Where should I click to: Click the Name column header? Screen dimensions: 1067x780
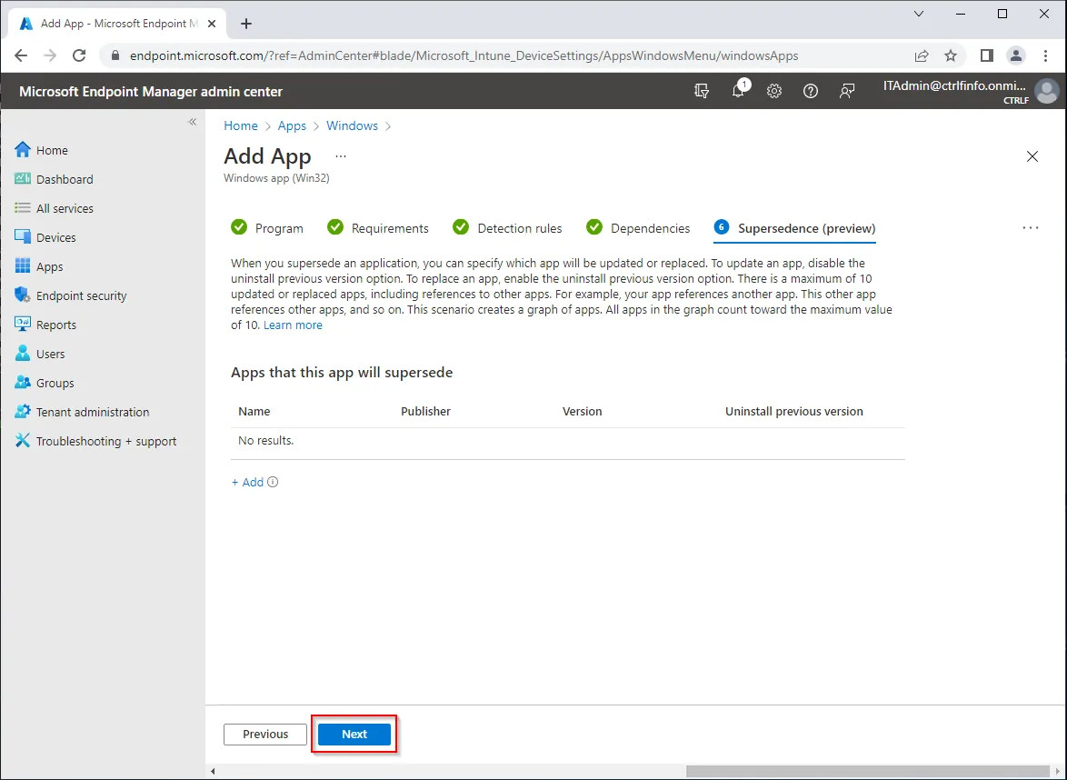pyautogui.click(x=254, y=411)
